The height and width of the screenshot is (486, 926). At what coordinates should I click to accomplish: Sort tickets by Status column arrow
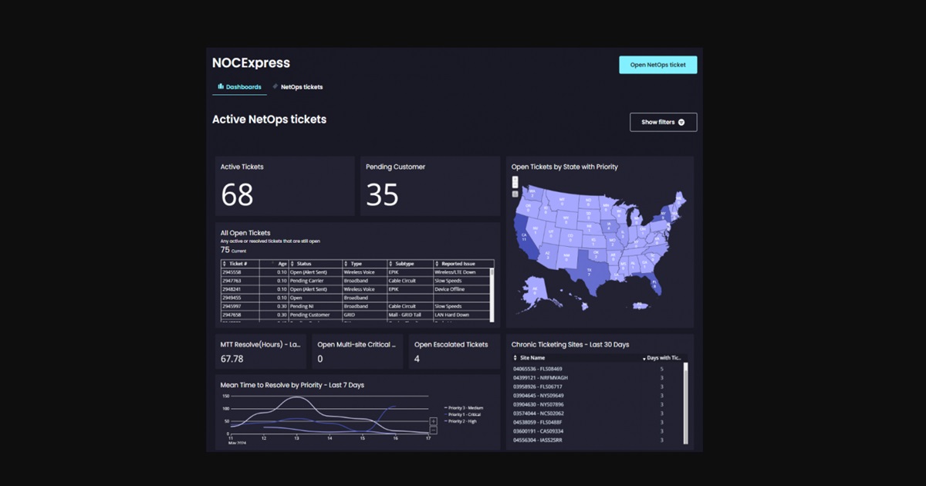tap(292, 264)
